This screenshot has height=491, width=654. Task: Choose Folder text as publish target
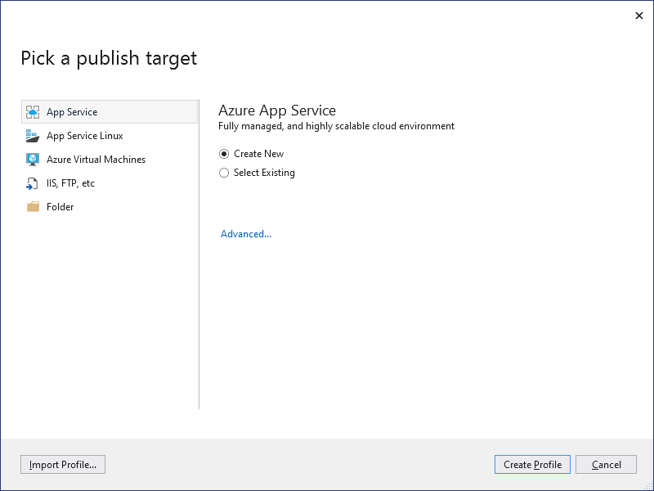60,207
